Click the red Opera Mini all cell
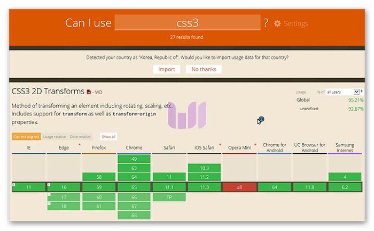Screen dimensions: 374x231 point(239,187)
